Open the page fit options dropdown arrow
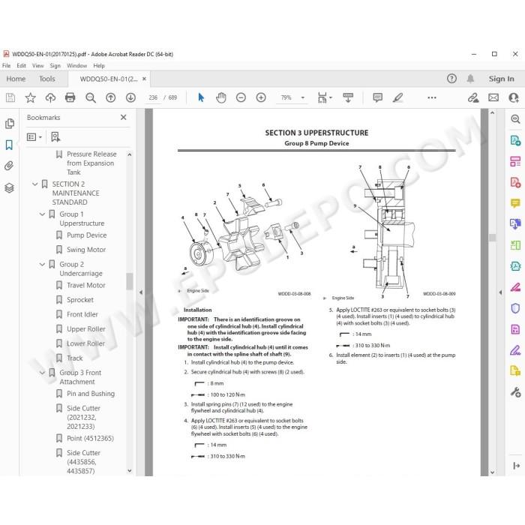Viewport: 525px width, 525px height. [x=331, y=97]
